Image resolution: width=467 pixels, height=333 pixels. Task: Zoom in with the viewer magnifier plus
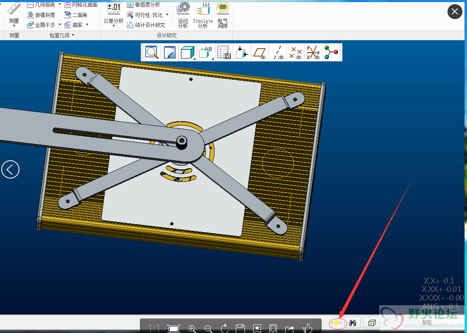(192, 328)
